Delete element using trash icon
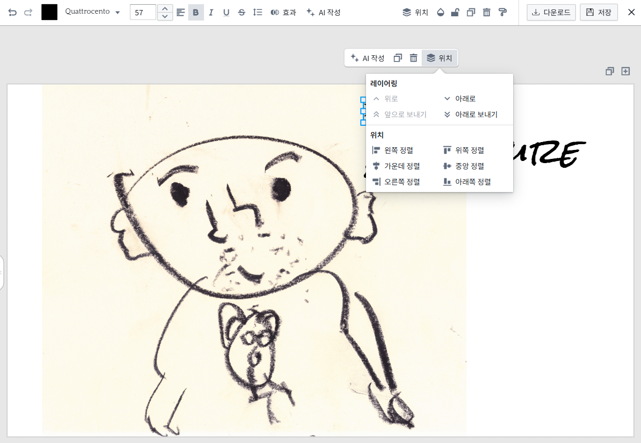This screenshot has height=443, width=641. click(486, 12)
